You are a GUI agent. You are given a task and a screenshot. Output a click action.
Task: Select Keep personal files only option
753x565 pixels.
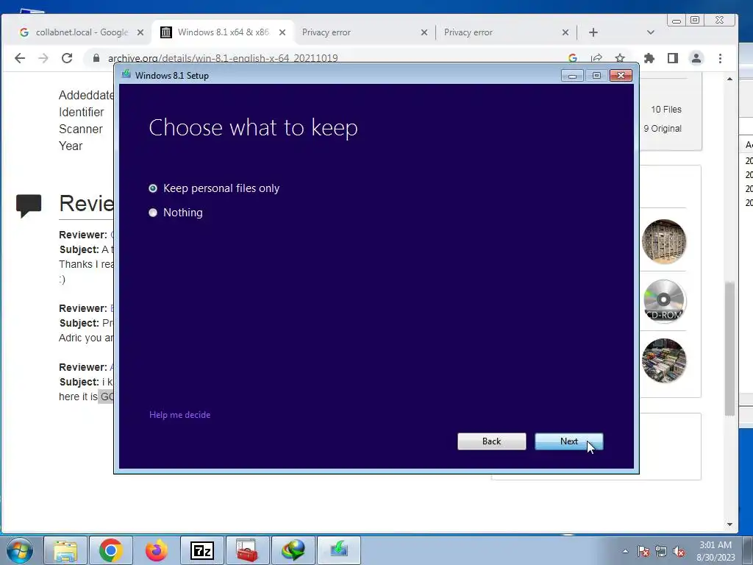coord(214,188)
